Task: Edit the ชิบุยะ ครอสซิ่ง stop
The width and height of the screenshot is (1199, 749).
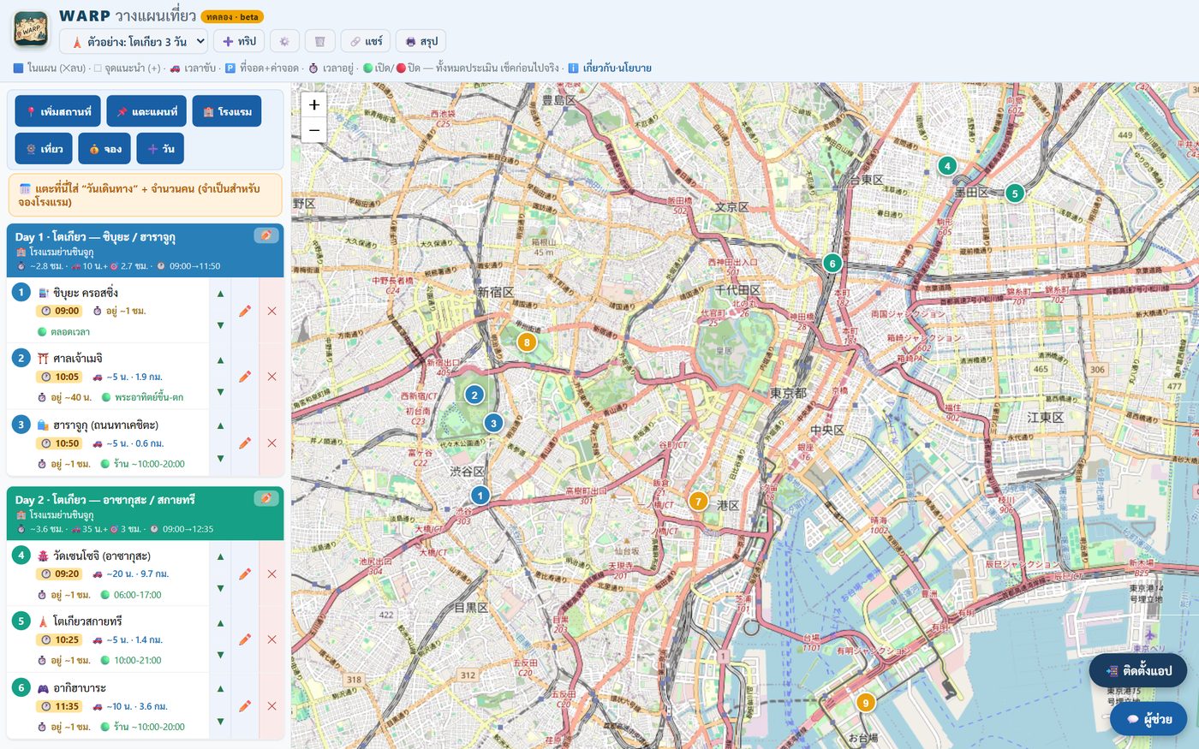Action: [245, 311]
